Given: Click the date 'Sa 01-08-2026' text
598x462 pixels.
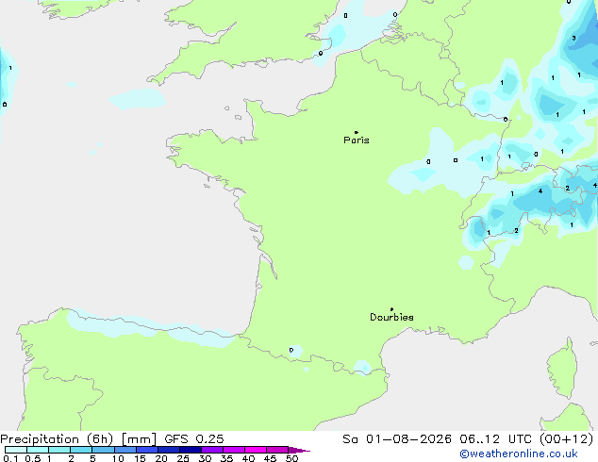Looking at the screenshot, I should click(397, 439).
